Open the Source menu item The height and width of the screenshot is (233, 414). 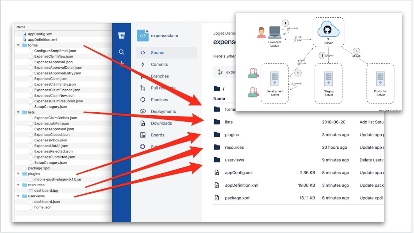coord(166,53)
